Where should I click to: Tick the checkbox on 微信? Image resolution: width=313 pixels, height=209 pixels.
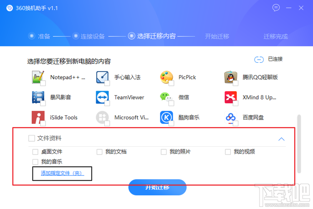171,103
